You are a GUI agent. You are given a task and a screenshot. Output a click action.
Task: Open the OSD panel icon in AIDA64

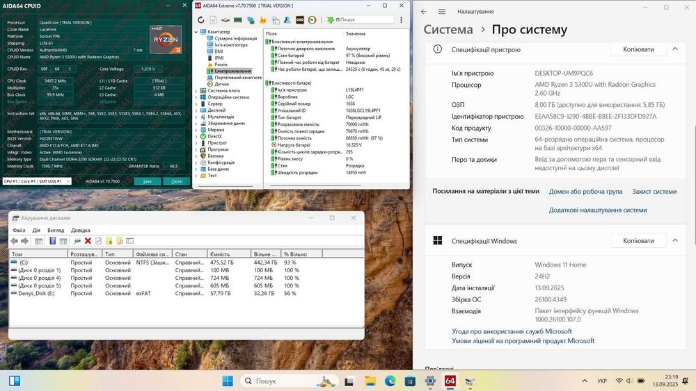click(299, 20)
